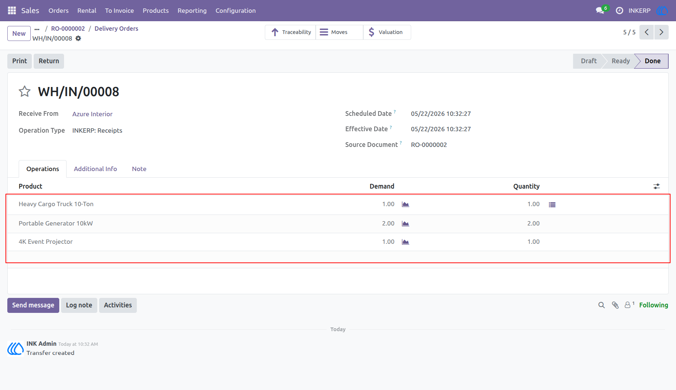Open the user avatar menu
Screen dimensions: 676x390
(x=662, y=11)
